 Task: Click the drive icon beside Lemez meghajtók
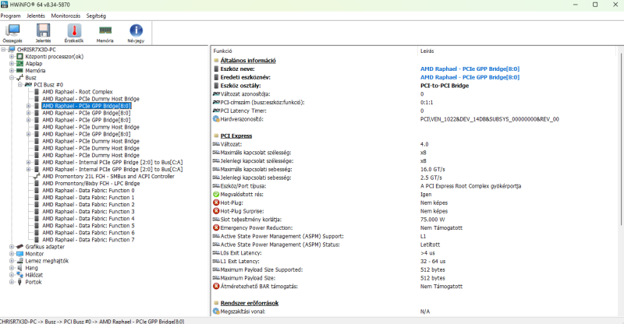[20, 261]
